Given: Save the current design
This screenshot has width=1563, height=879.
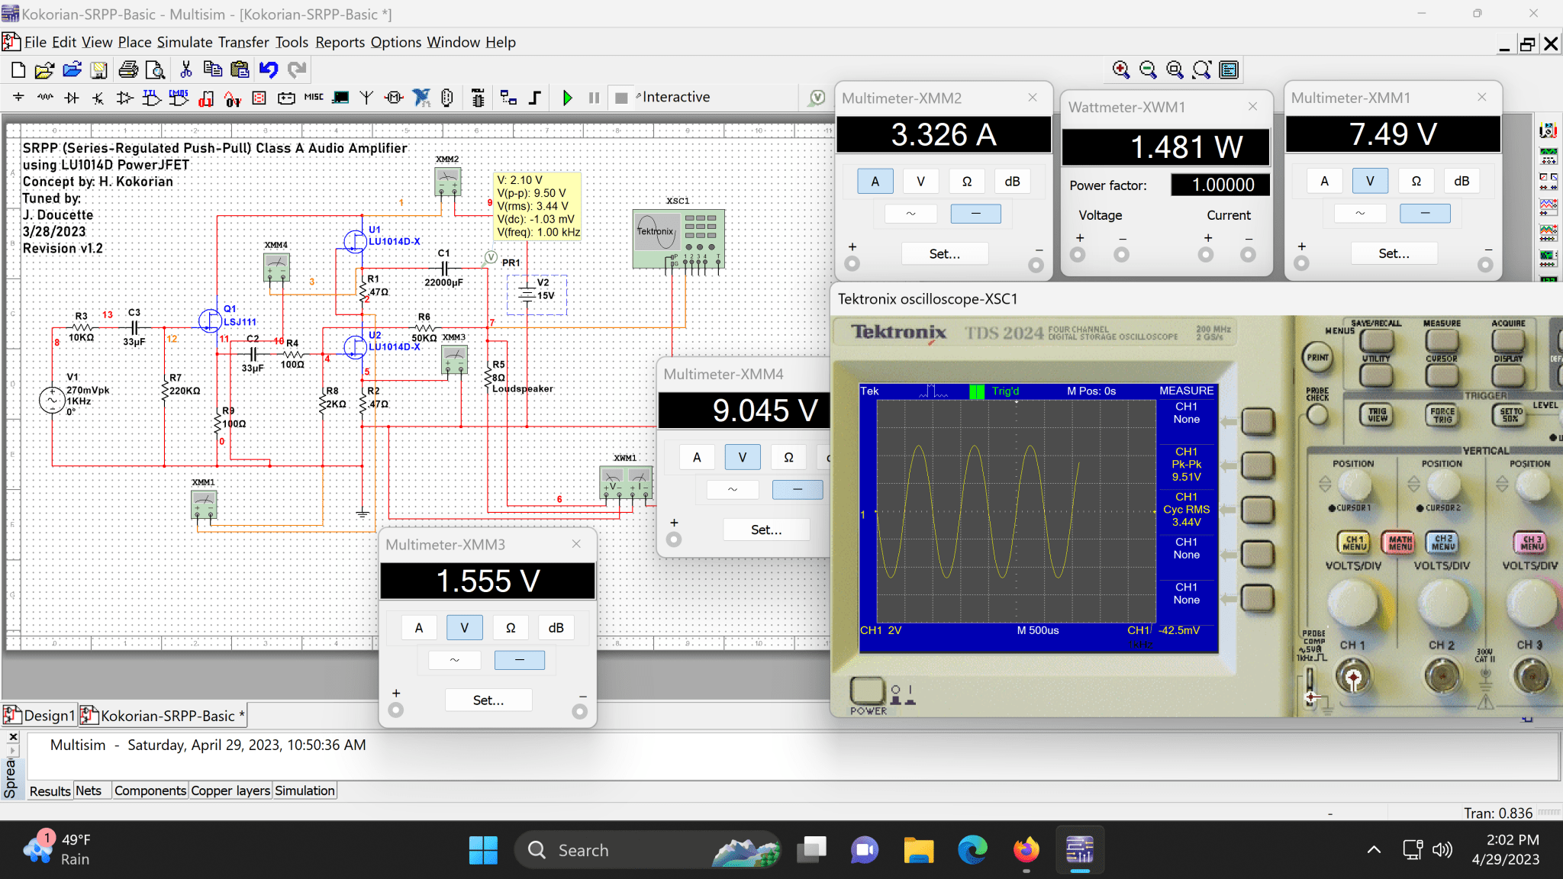Looking at the screenshot, I should tap(99, 70).
